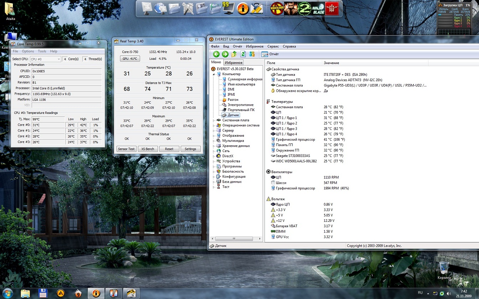Click the Refresh icon in EVEREST toolbar

point(243,54)
